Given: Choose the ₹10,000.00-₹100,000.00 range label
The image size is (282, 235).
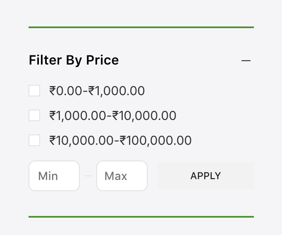Looking at the screenshot, I should (120, 141).
